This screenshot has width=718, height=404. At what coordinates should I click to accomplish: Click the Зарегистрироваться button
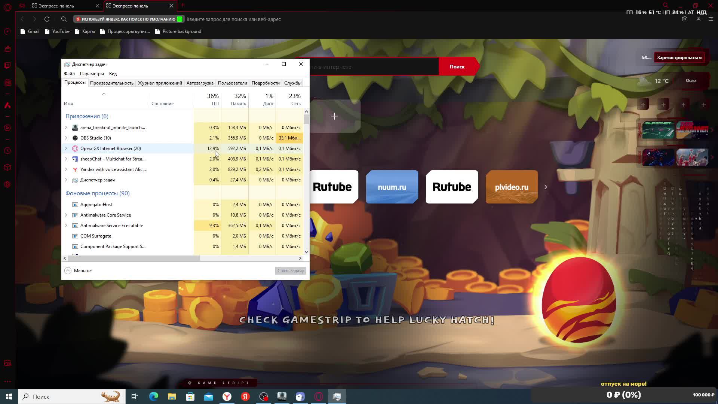point(679,58)
